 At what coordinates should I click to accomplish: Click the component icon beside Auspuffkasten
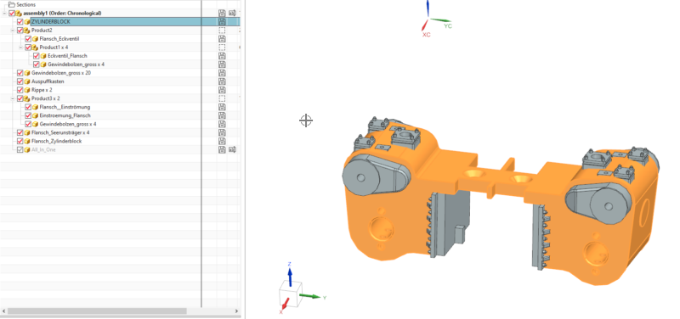[27, 81]
